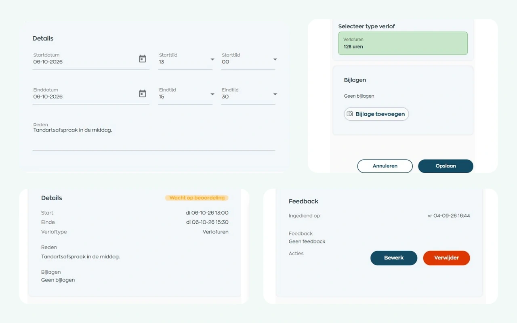Add an attachment with Bijlage toevoegen

(376, 114)
